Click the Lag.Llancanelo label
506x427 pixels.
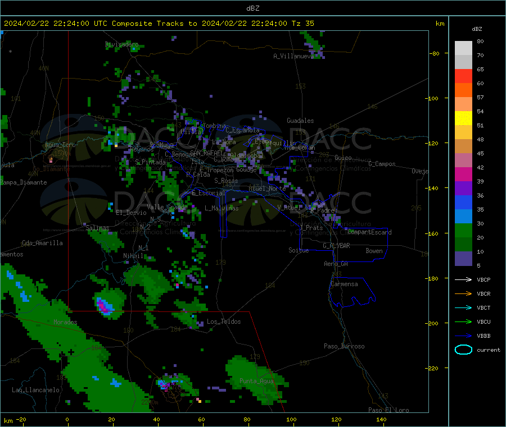[x=35, y=390]
